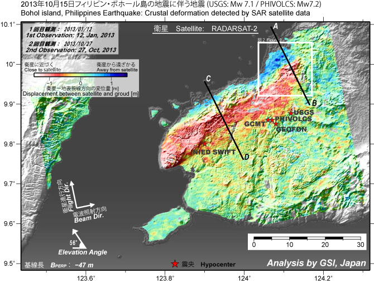Click the latitude label 10.1°
This screenshot has height=283, width=374.
(x=8, y=25)
